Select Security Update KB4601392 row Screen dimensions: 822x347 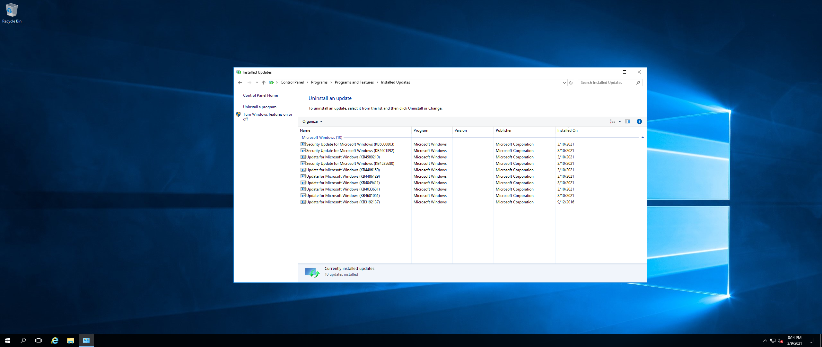[x=440, y=151]
